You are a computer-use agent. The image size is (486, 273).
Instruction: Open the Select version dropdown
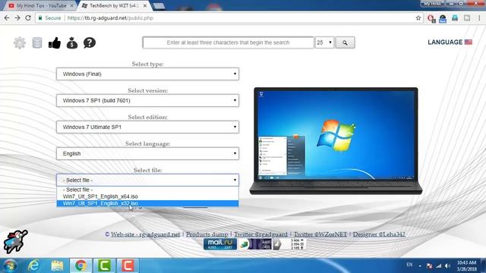coord(147,101)
